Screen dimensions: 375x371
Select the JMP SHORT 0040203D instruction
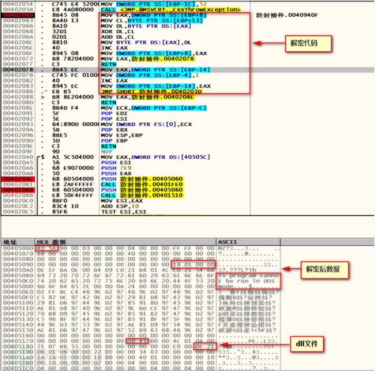click(152, 92)
